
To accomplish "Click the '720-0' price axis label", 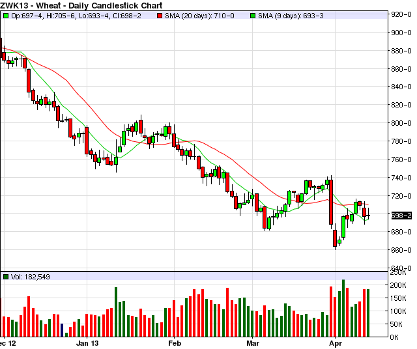I will [x=401, y=196].
